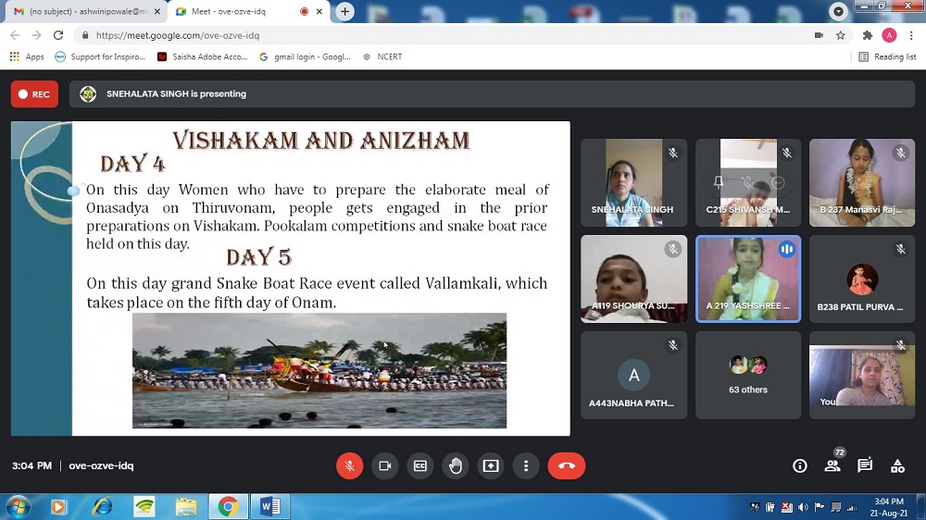Leave the call with the red hang-up button
Viewport: 926px width, 520px height.
(567, 465)
